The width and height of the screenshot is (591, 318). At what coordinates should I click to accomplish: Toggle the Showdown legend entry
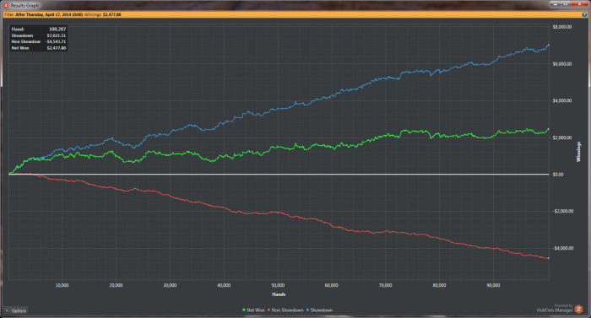[x=319, y=310]
